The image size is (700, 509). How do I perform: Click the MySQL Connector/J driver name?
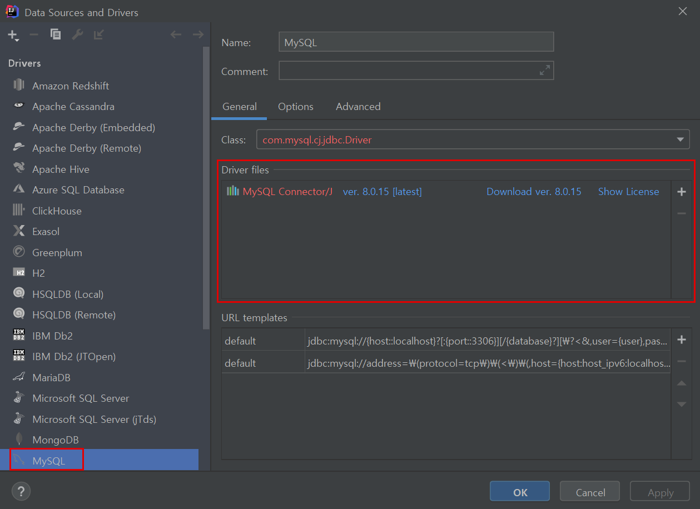click(287, 192)
